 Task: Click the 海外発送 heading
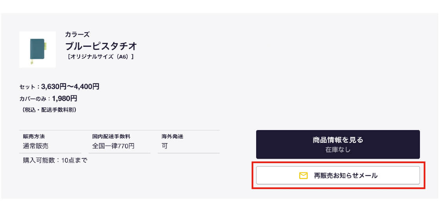click(x=172, y=136)
